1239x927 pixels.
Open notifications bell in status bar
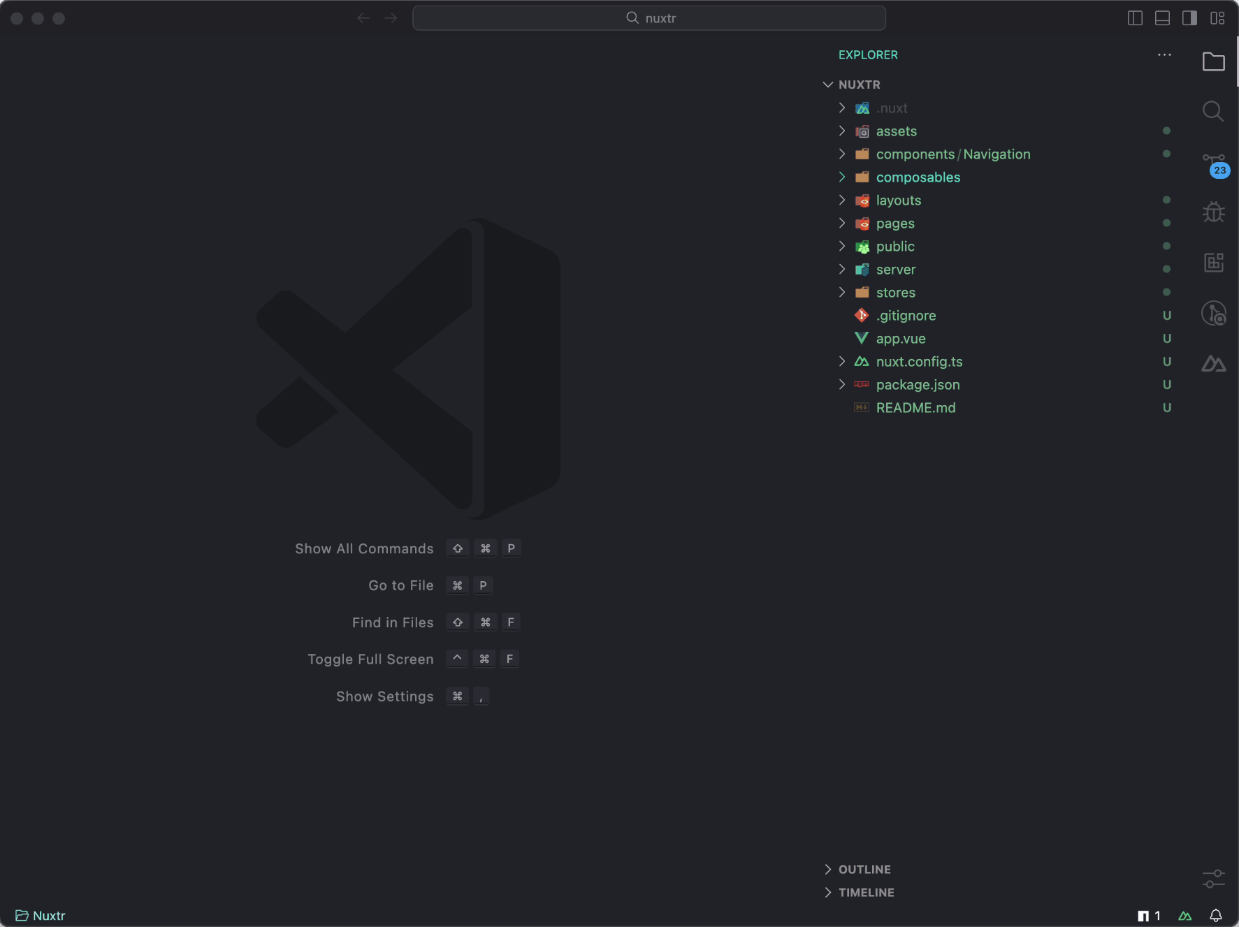click(1216, 915)
